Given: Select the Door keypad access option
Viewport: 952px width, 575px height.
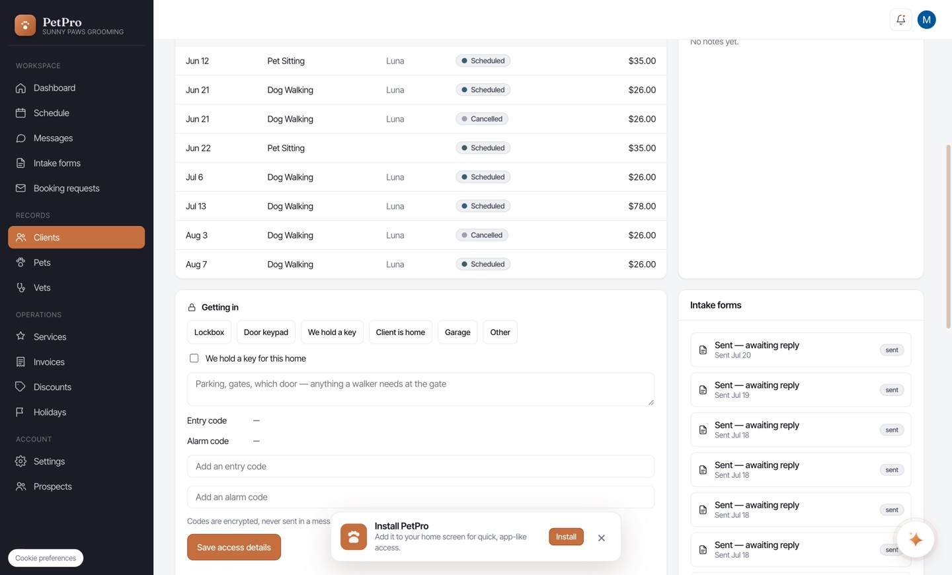Looking at the screenshot, I should 266,332.
